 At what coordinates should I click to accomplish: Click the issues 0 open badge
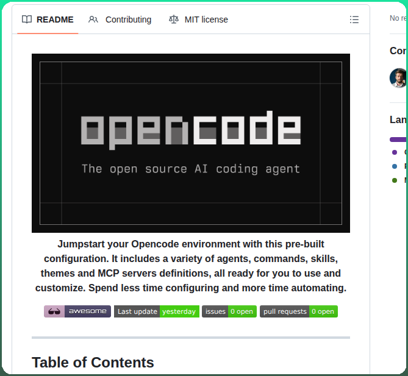[x=229, y=311]
